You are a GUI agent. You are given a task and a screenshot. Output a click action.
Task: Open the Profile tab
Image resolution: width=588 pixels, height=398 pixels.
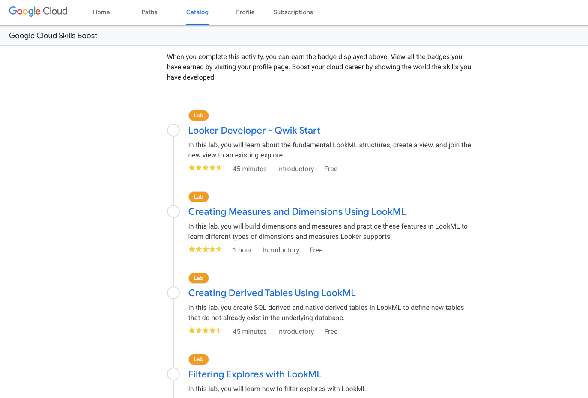(245, 12)
